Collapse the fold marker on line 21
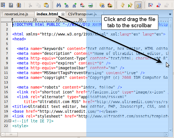Image resolution: width=174 pixels, height=138 pixels. pos(10,121)
